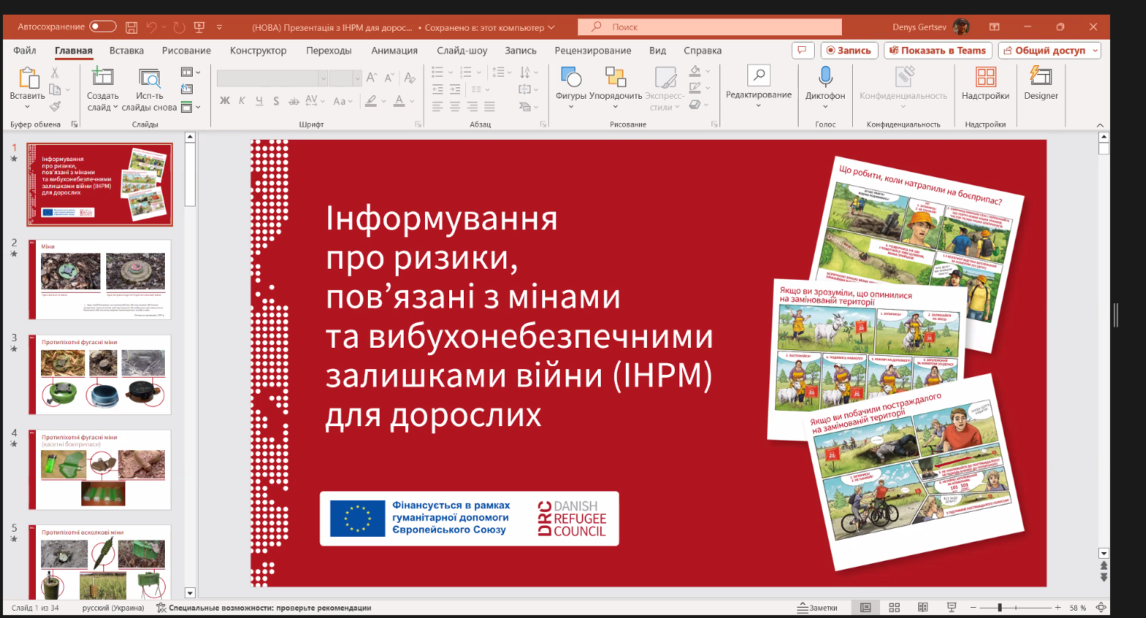Toggle the Notes (Заметки) pane

[818, 608]
